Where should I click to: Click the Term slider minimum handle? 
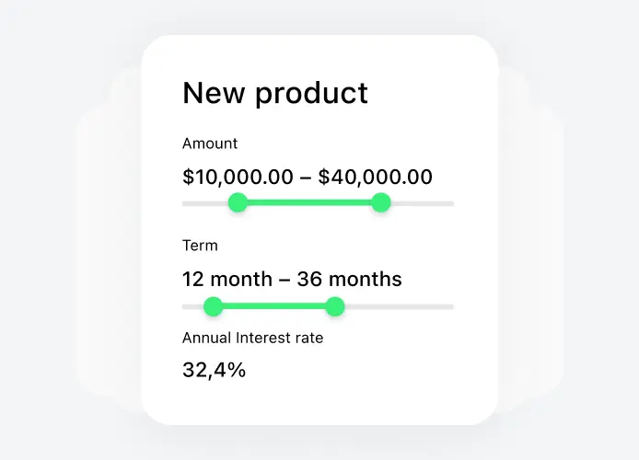[x=214, y=306]
